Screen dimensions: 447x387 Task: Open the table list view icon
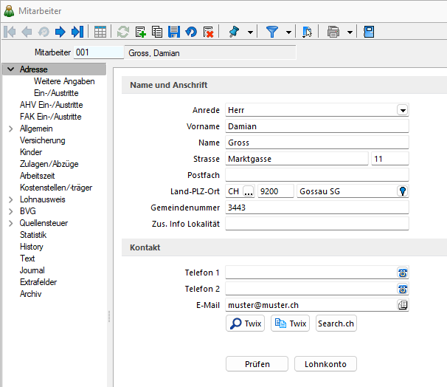100,32
